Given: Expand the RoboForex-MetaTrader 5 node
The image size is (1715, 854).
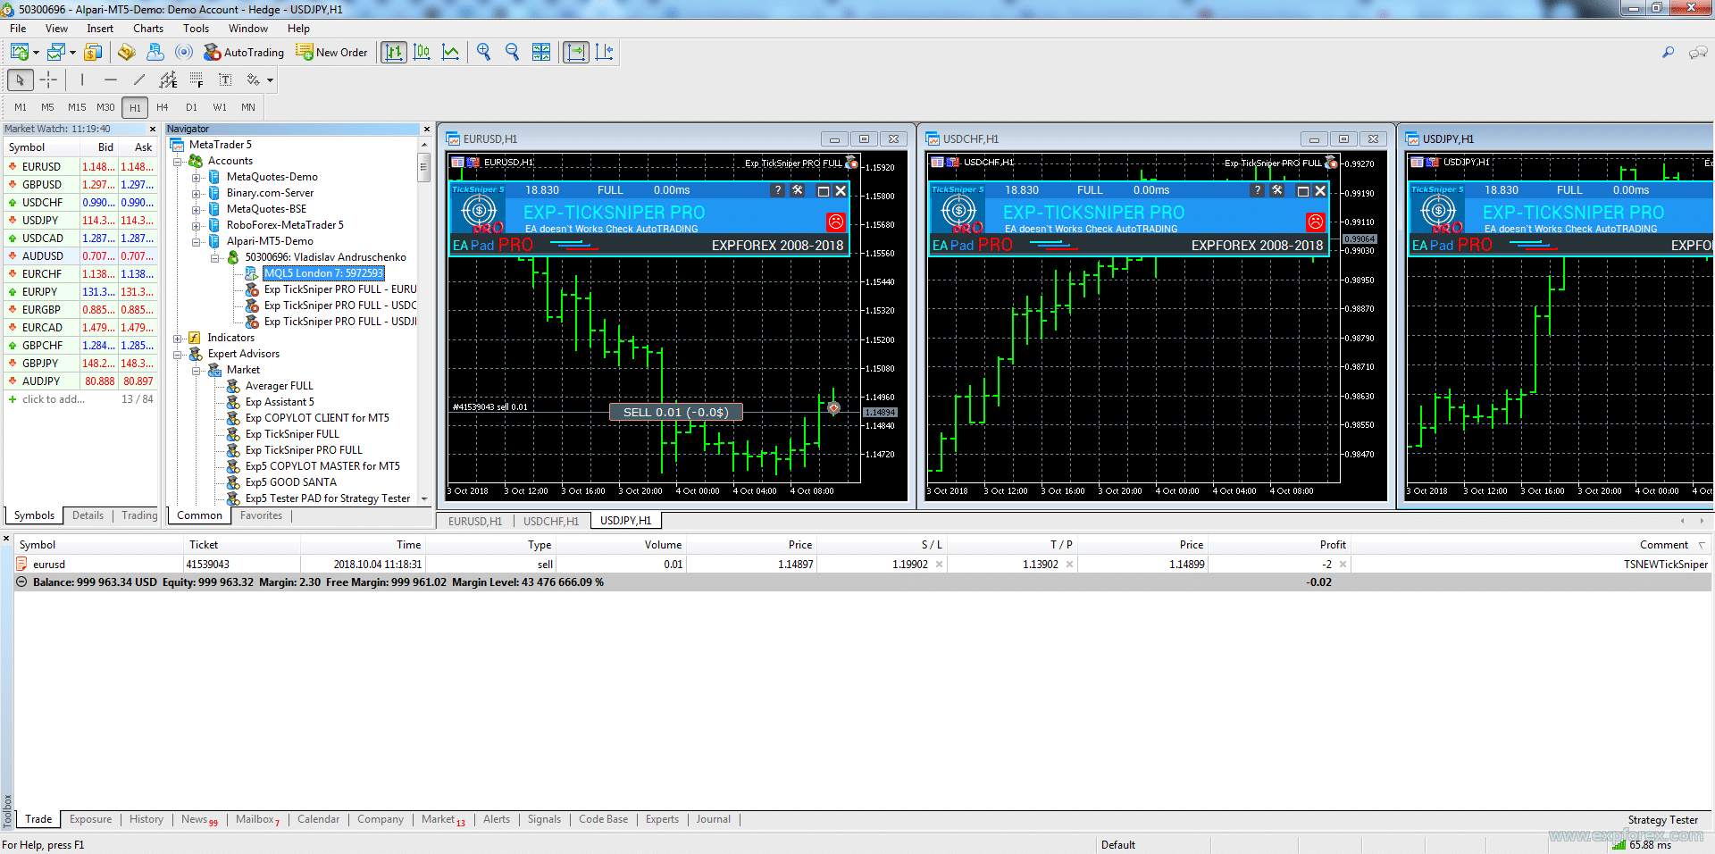Looking at the screenshot, I should [x=196, y=226].
